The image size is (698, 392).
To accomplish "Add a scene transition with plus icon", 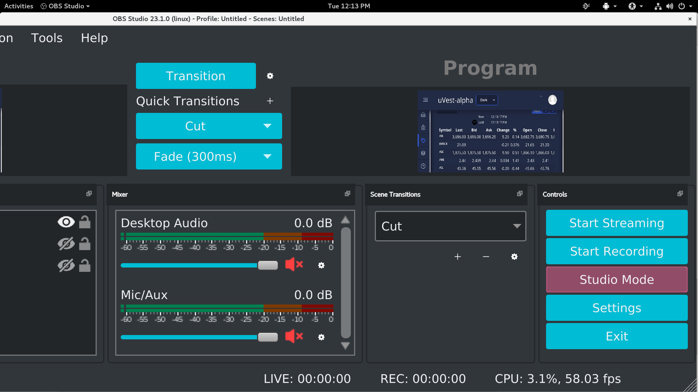I will tap(458, 257).
